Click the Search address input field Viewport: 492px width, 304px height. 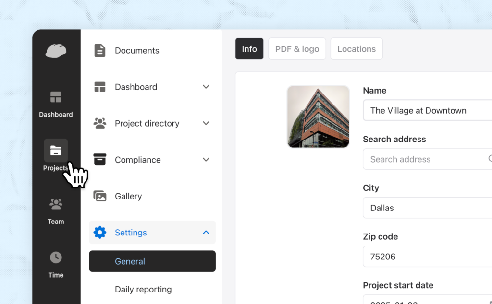[x=427, y=159]
